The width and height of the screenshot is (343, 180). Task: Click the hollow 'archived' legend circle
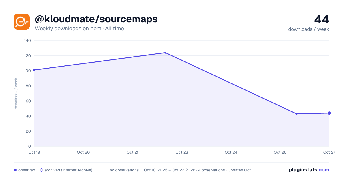[41, 170]
